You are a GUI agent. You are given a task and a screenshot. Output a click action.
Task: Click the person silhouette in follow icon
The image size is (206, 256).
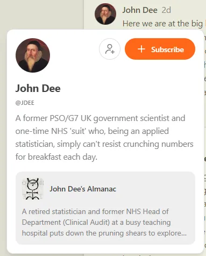point(110,49)
